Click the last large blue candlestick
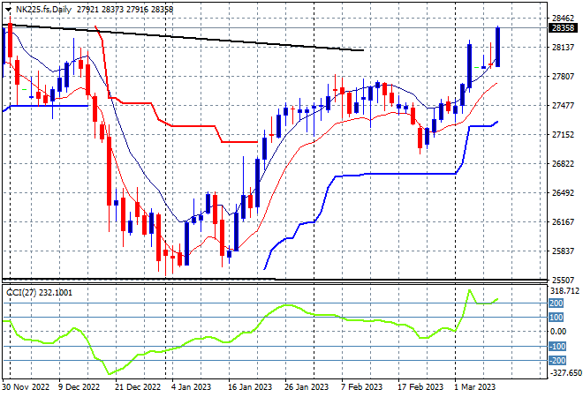 click(x=497, y=47)
